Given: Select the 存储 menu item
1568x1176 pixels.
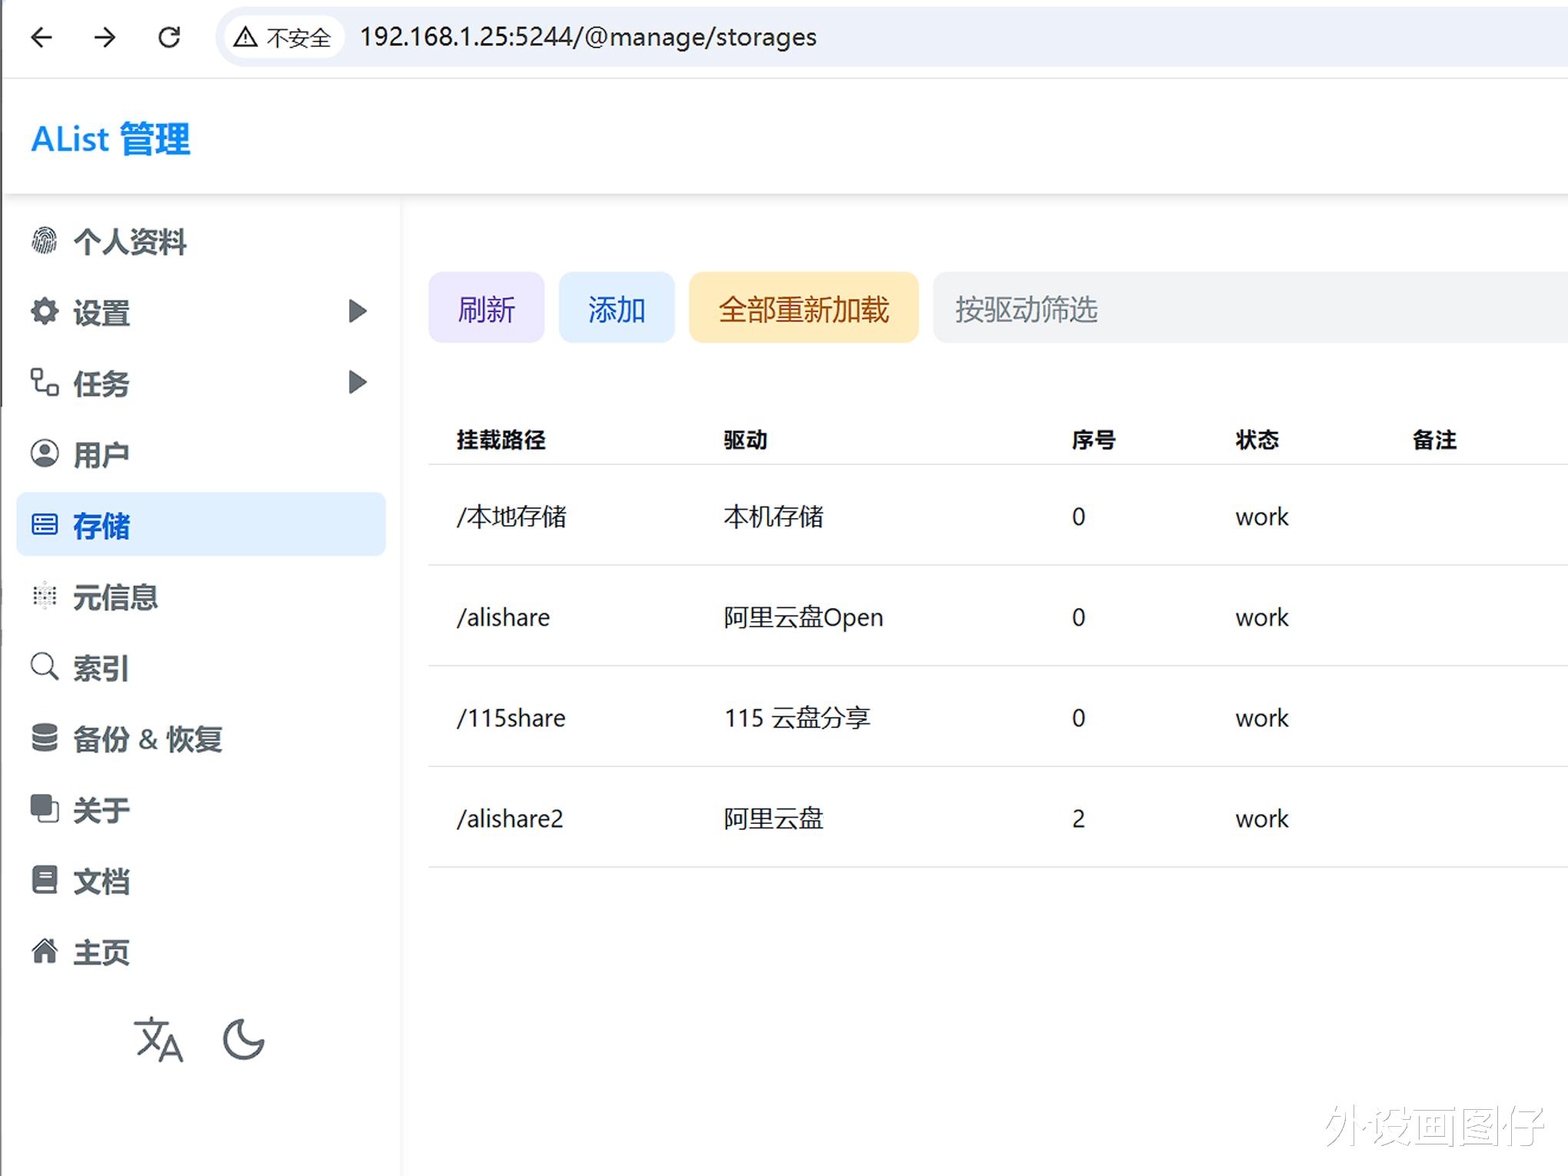Looking at the screenshot, I should point(201,525).
